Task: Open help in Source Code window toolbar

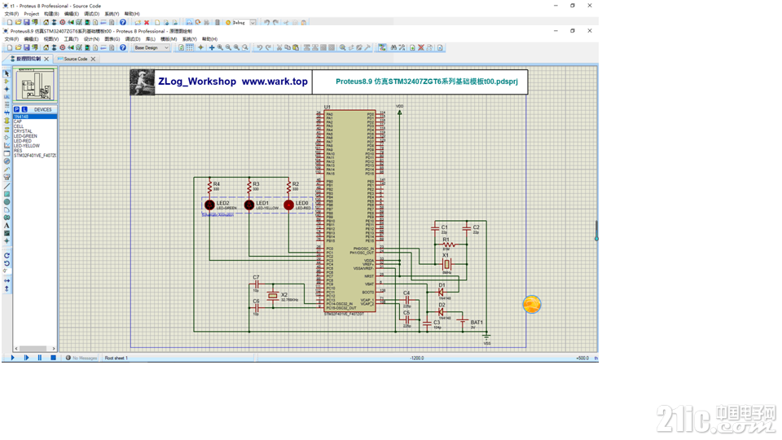Action: point(123,22)
